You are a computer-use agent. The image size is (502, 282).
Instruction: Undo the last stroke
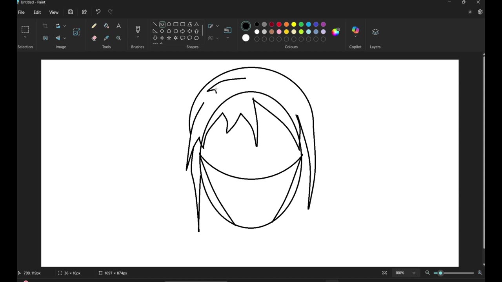click(98, 12)
